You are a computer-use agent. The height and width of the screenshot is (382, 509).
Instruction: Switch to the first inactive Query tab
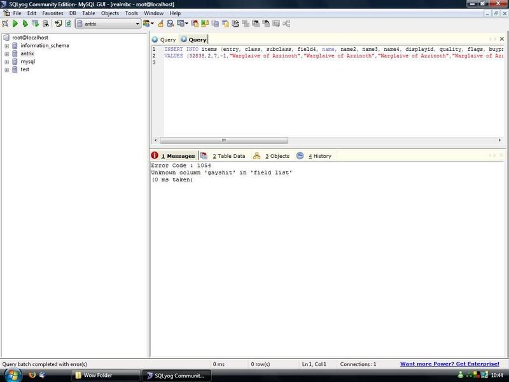tap(164, 39)
